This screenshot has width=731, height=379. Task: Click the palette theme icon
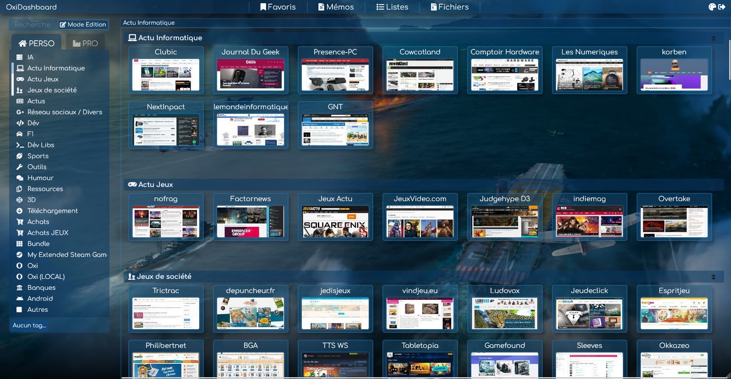712,7
